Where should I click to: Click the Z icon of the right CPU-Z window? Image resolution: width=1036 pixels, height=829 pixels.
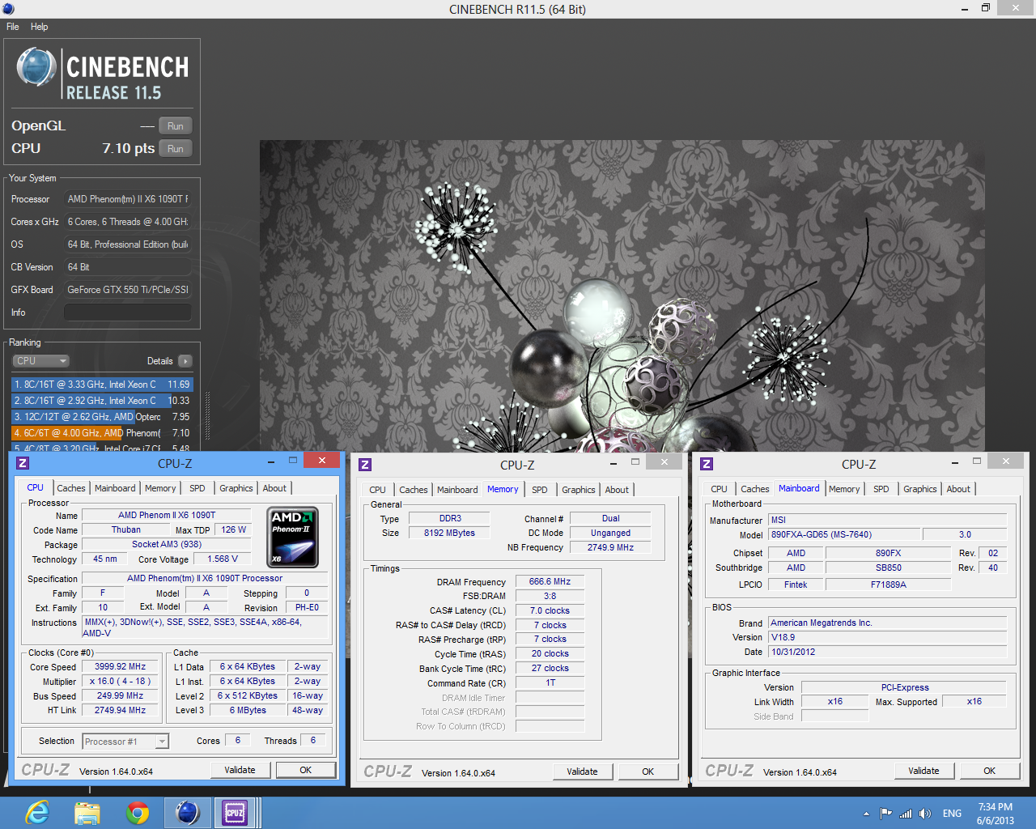(x=707, y=464)
